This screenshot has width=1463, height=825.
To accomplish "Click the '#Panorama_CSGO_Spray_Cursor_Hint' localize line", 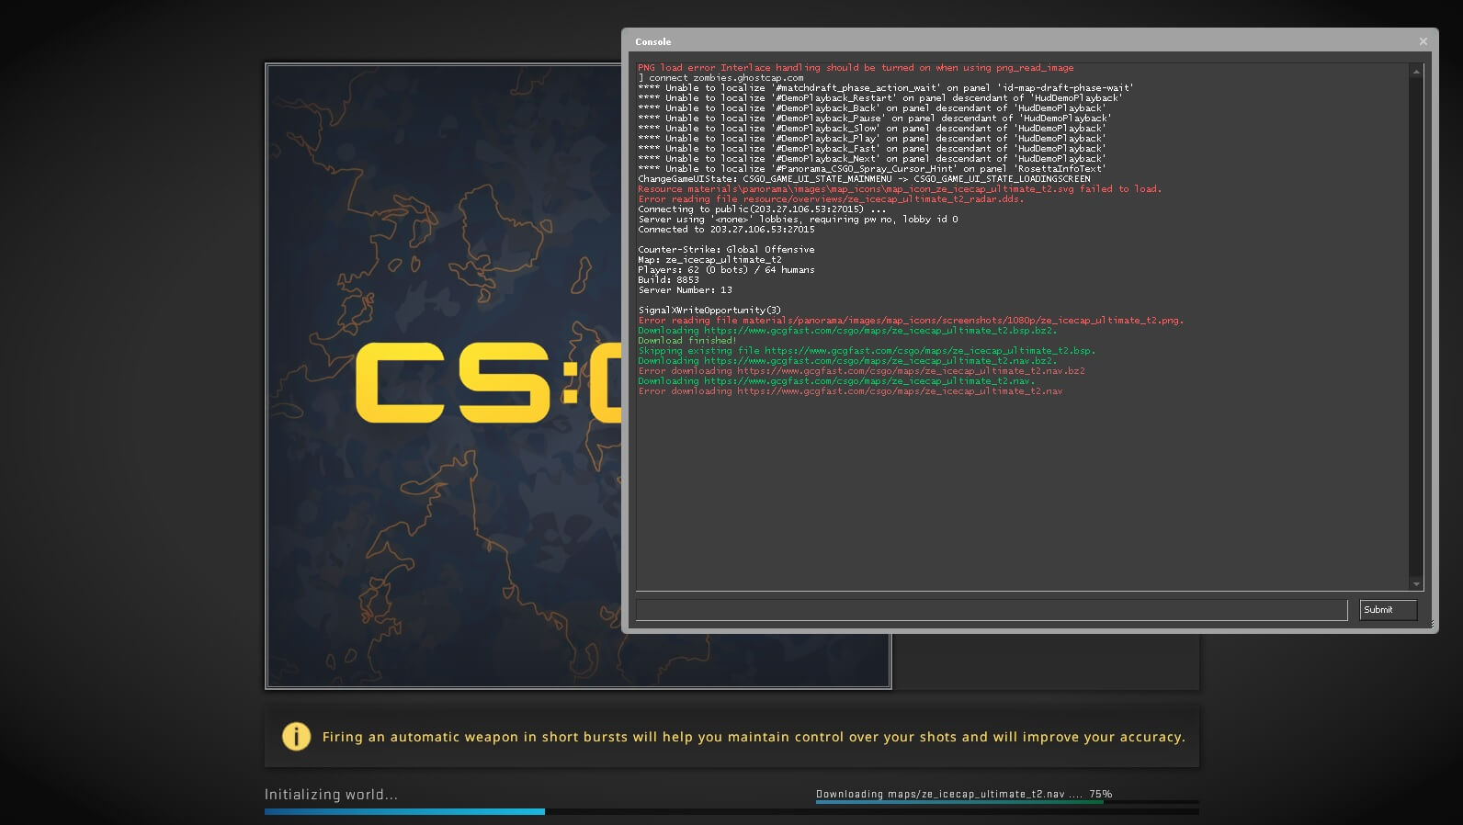I will [872, 169].
